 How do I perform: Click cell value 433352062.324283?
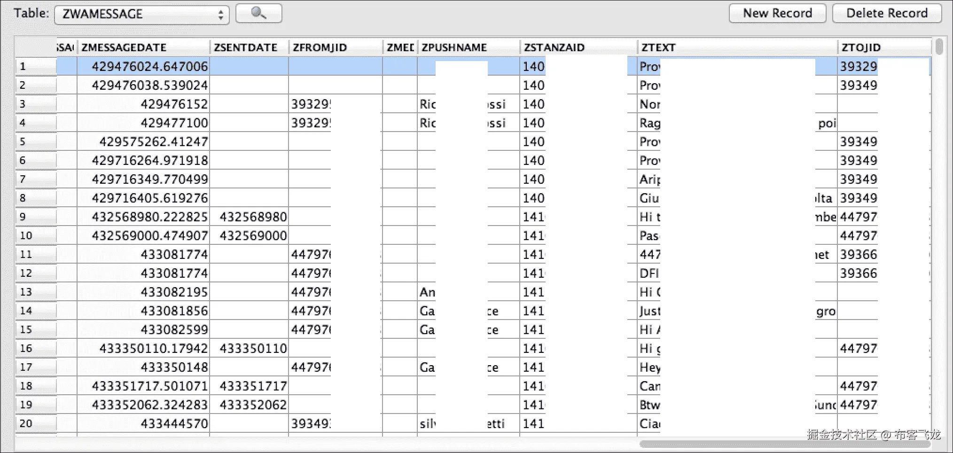(x=143, y=405)
